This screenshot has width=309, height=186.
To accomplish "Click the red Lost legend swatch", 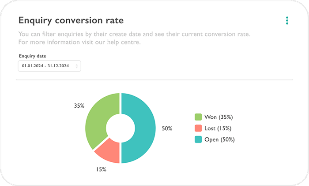I will pos(198,128).
